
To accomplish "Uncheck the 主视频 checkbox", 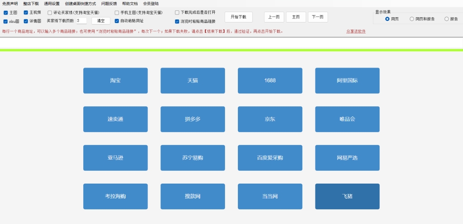I will pos(26,13).
